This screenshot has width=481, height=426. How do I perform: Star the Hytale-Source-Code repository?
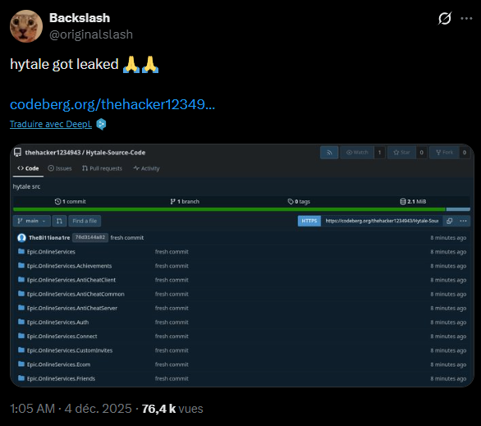401,153
